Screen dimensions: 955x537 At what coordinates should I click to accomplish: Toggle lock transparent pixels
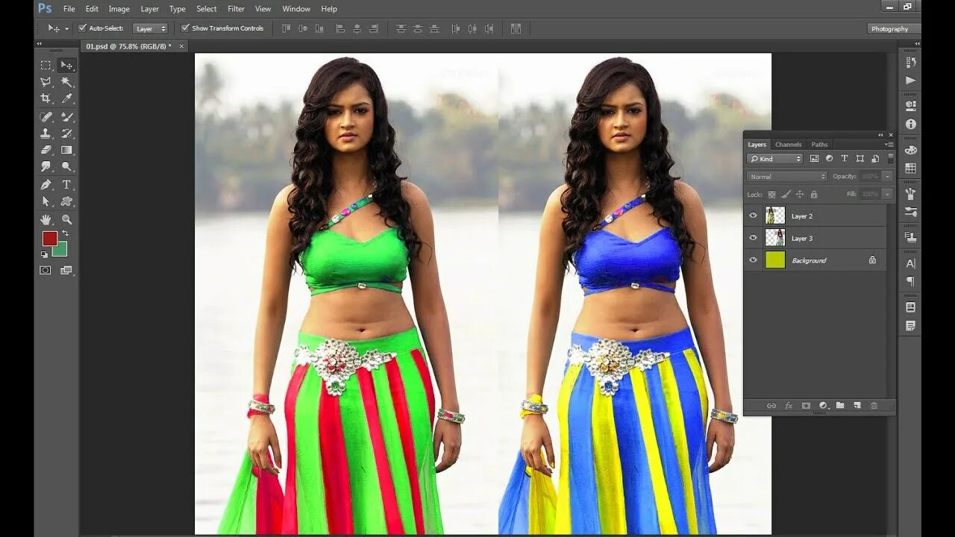tap(771, 194)
